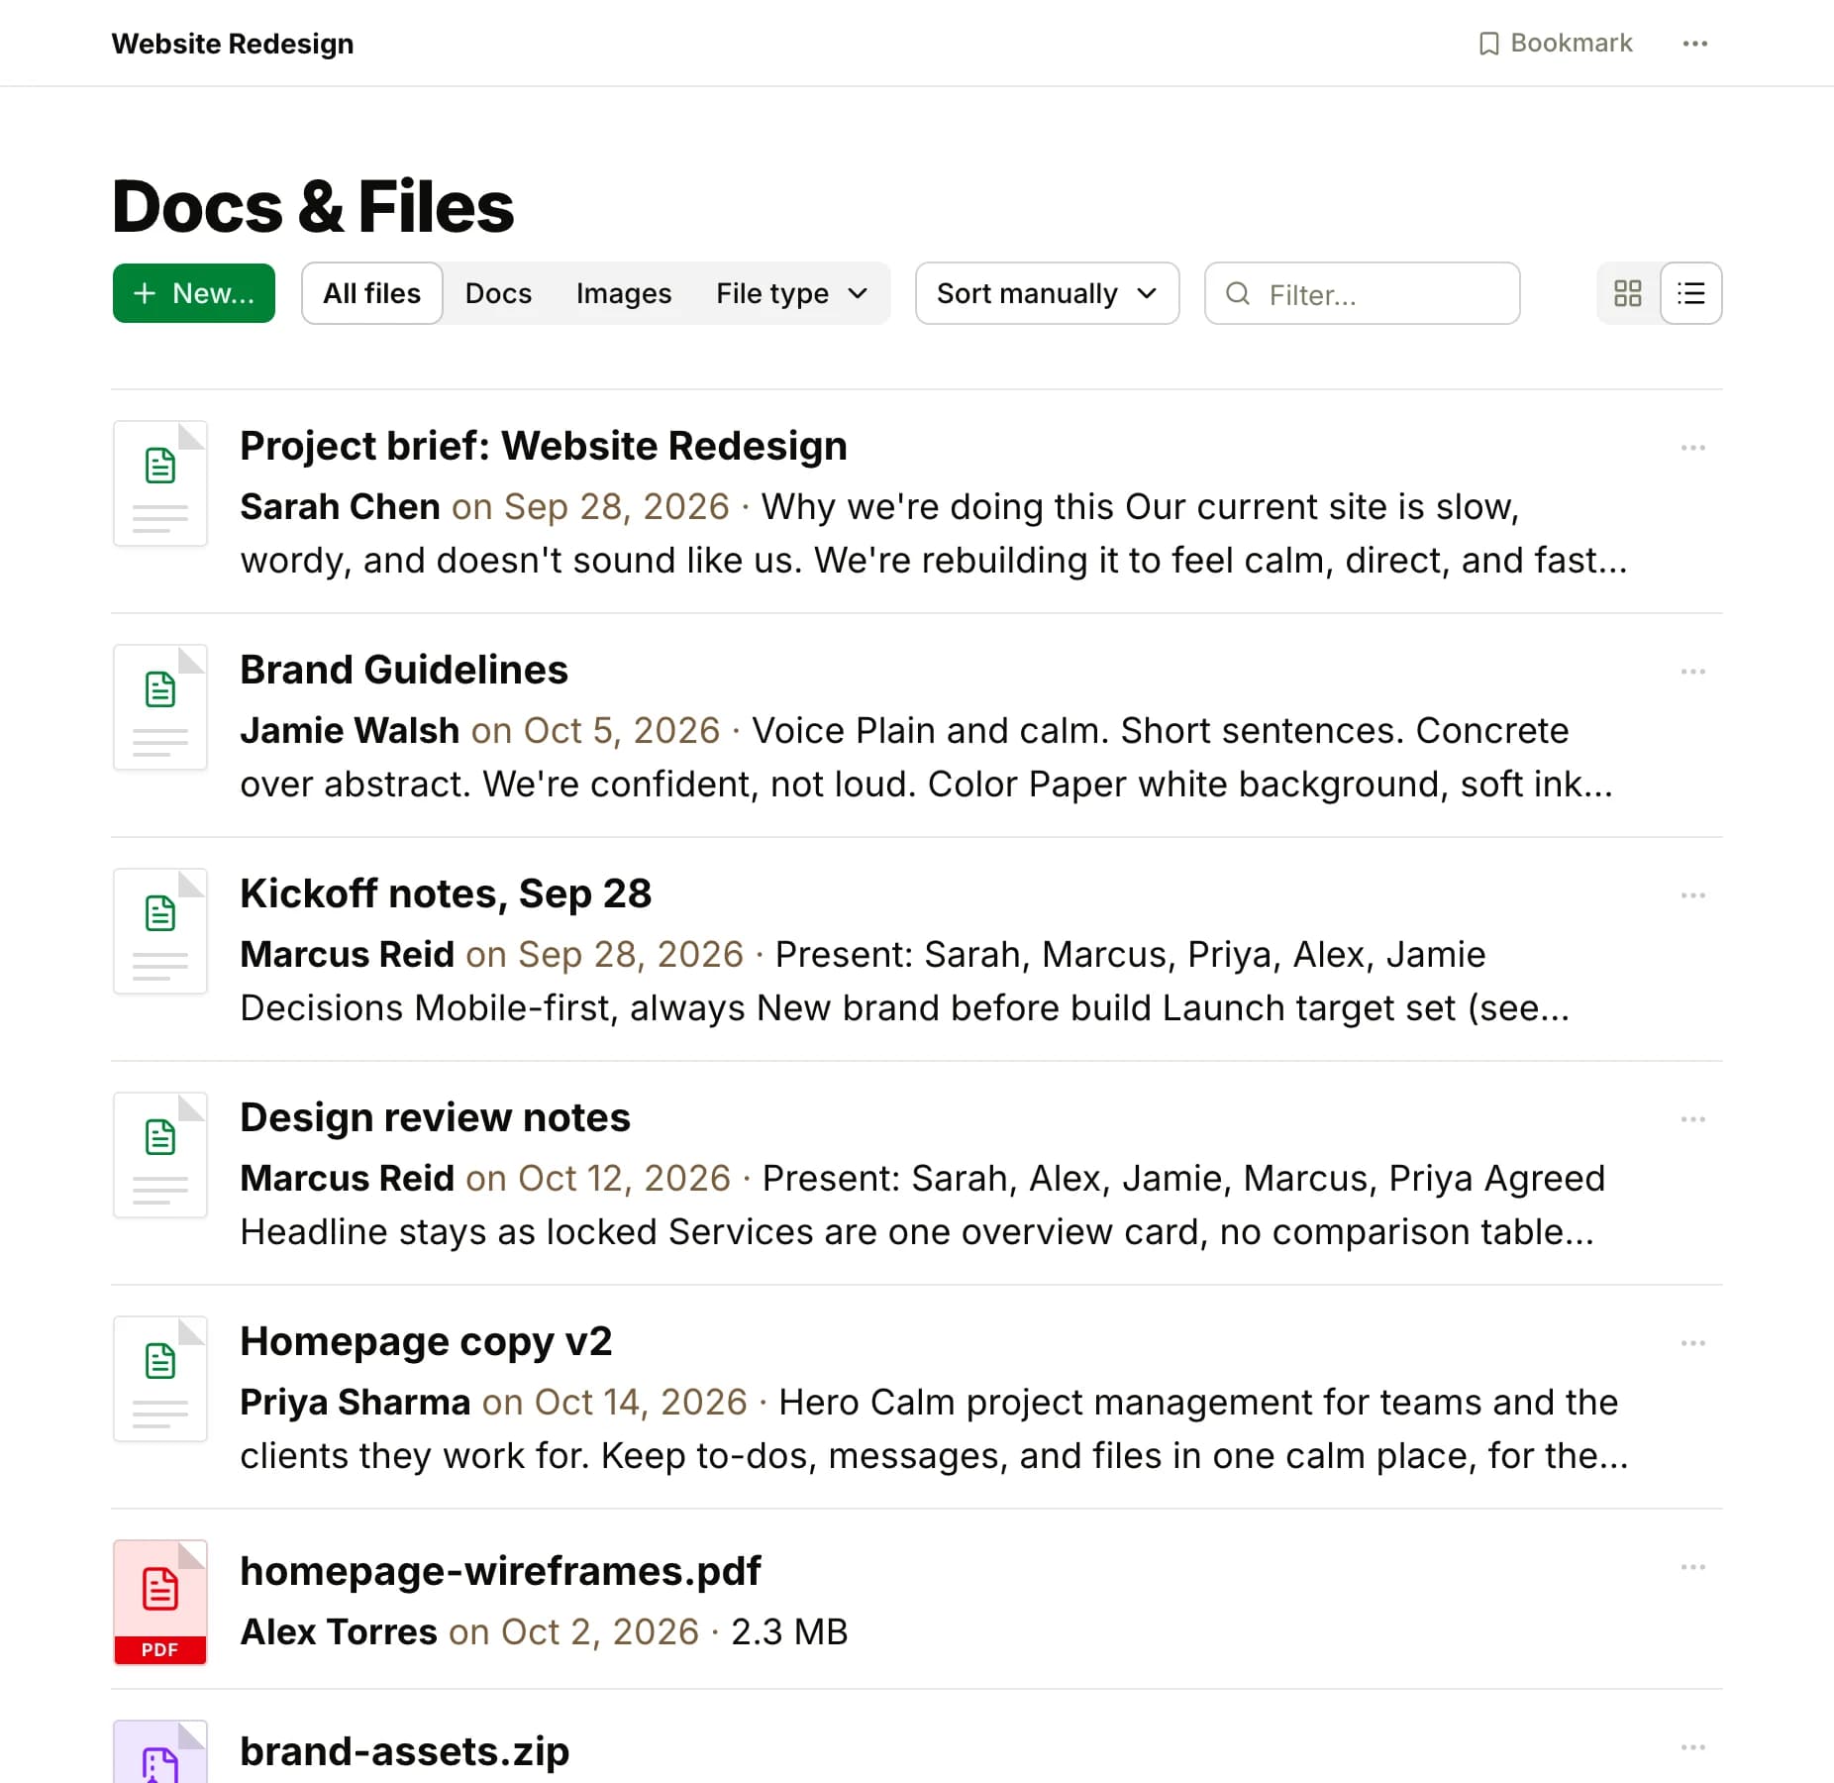
Task: Click author name Alex Torres
Action: 339,1631
